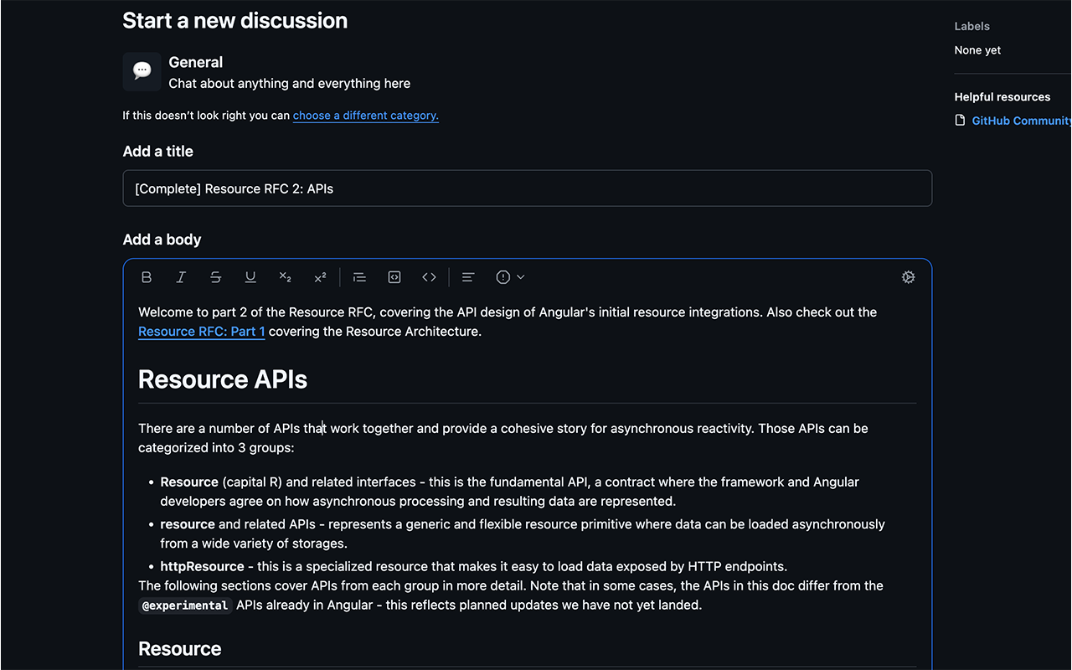Click None yet under Labels
The width and height of the screenshot is (1072, 670).
[977, 49]
